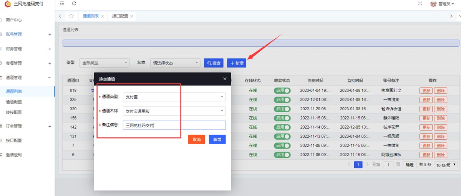461x196 pixels.
Task: Select 通道列表 in the sidebar submenu
Action: [x=14, y=91]
